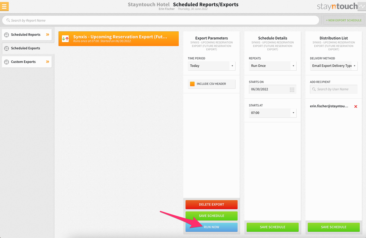Switch to Custom Exports section

tap(27, 62)
